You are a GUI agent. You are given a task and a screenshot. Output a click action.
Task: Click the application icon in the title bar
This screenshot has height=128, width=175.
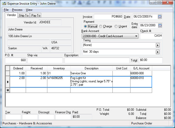[4, 4]
